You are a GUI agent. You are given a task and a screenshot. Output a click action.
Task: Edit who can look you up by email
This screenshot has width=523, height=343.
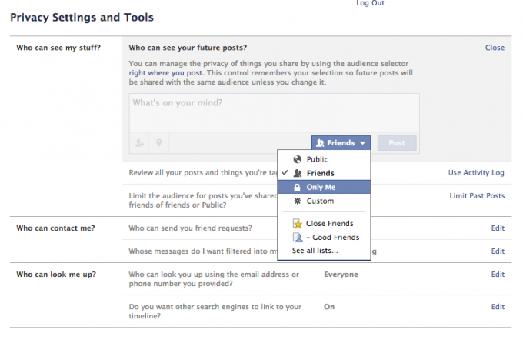[498, 275]
